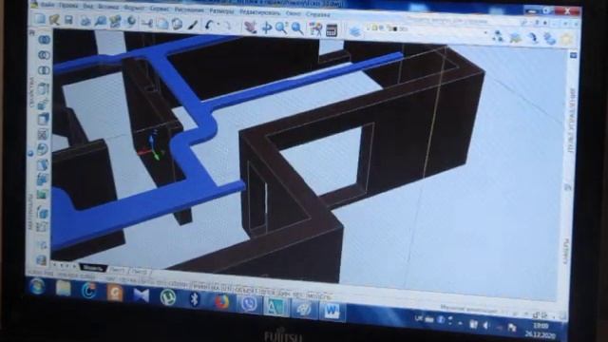The width and height of the screenshot is (608, 342).
Task: Click the Paste icon in the toolbar
Action: 178,24
